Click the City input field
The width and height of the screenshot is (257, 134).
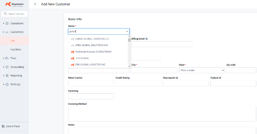[154, 70]
